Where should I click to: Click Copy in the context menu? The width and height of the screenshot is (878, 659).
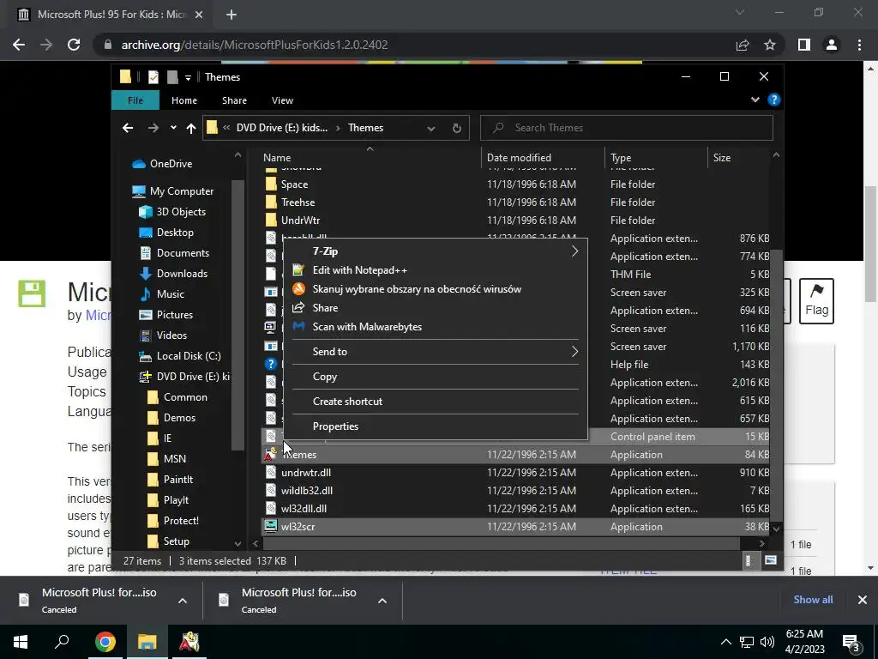pos(436,377)
